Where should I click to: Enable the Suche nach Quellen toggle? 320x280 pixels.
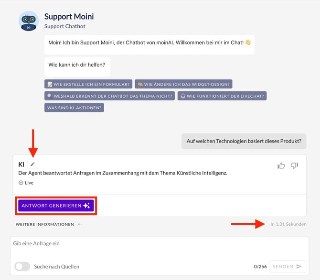point(22,267)
